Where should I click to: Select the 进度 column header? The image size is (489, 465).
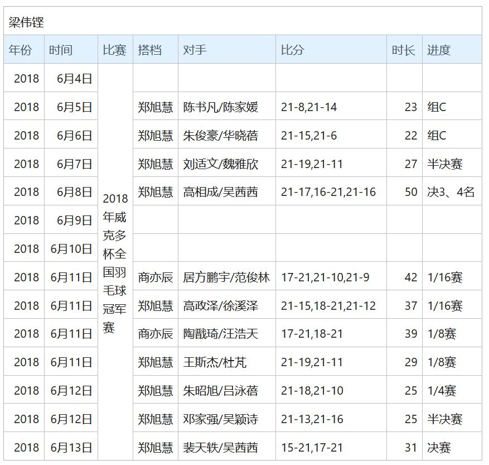pos(439,50)
